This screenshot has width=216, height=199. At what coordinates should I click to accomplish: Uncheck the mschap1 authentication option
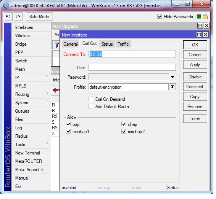click(68, 131)
